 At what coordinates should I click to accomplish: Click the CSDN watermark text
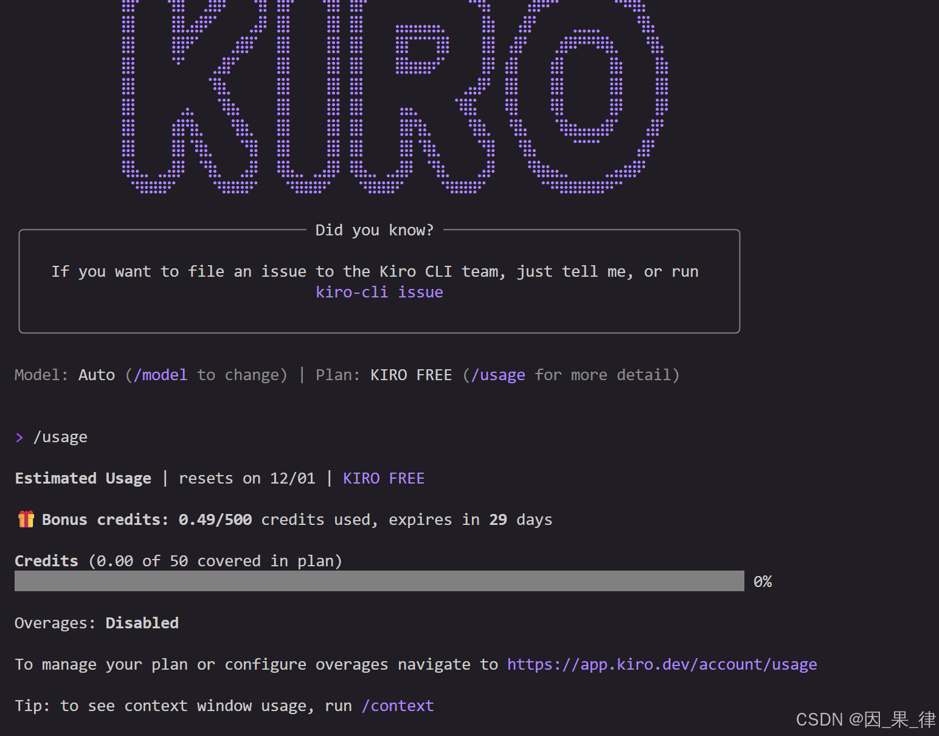click(x=864, y=720)
